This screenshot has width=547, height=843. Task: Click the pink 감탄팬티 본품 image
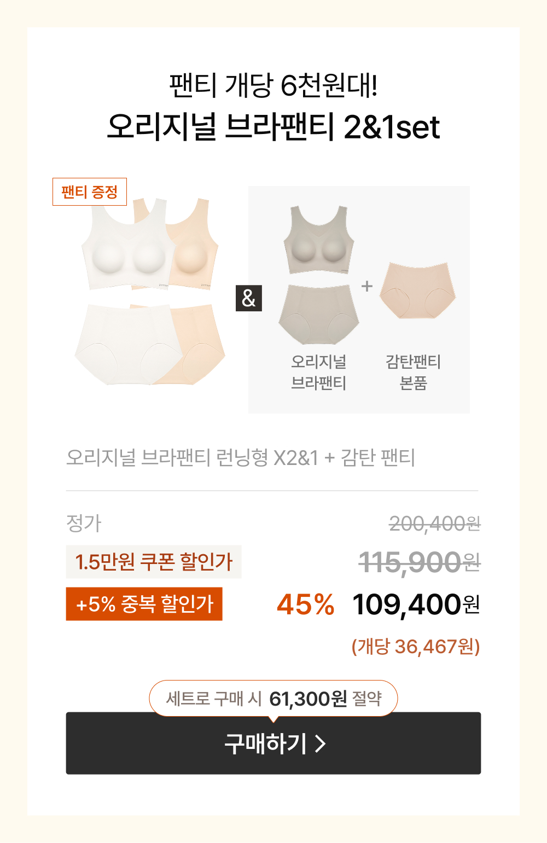click(x=418, y=290)
